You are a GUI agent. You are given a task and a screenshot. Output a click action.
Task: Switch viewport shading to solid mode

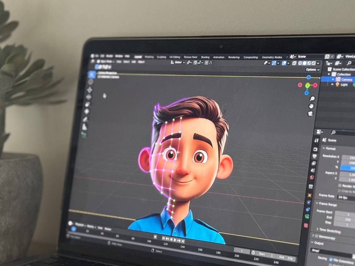coord(305,63)
